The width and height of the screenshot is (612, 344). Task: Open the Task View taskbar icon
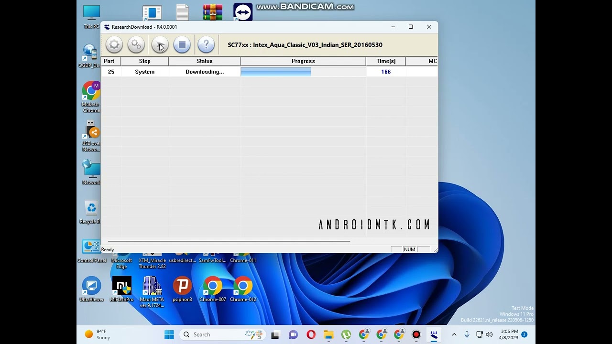pyautogui.click(x=275, y=334)
